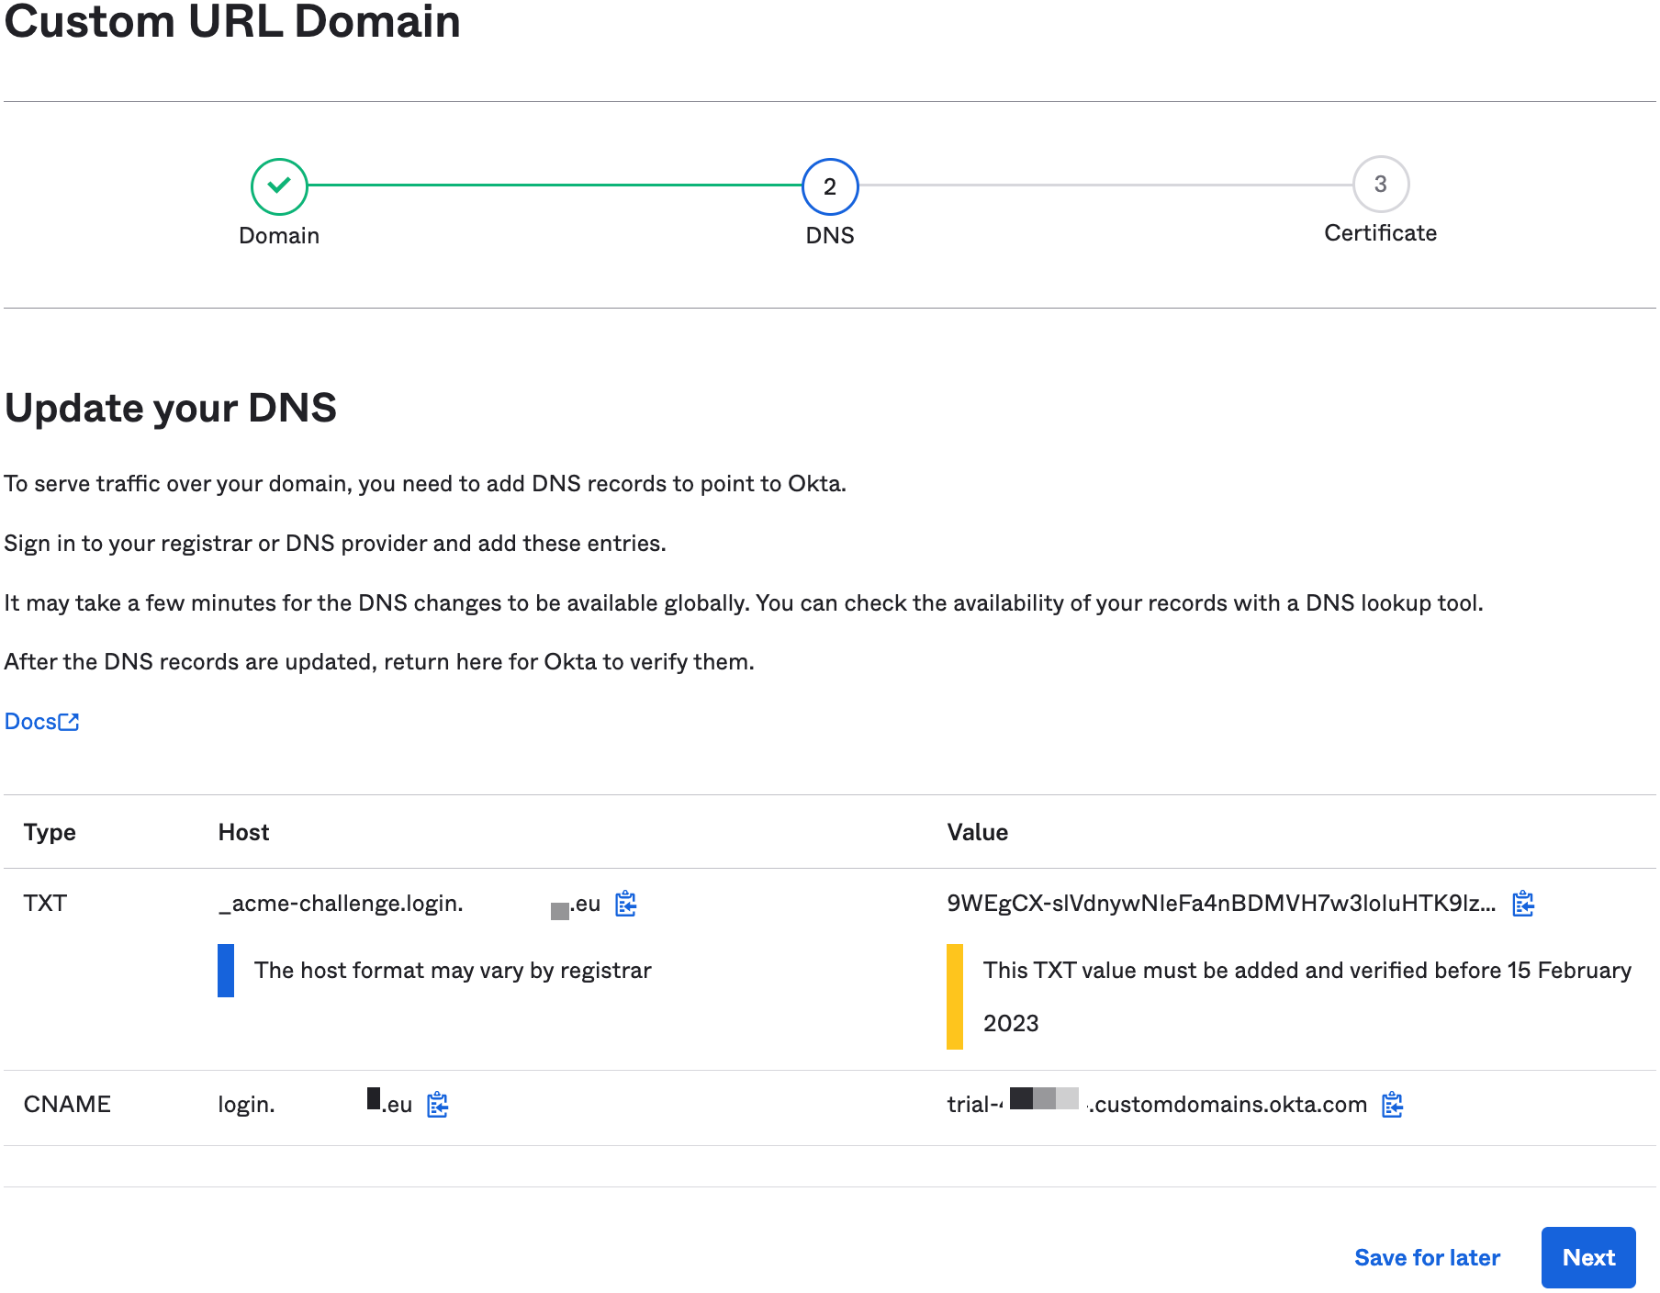
Task: Copy the TXT record value to clipboard
Action: [1523, 904]
